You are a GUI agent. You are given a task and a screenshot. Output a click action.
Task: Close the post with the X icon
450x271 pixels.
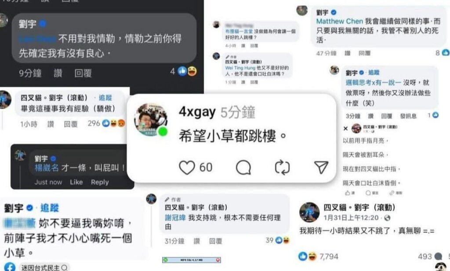(x=345, y=128)
